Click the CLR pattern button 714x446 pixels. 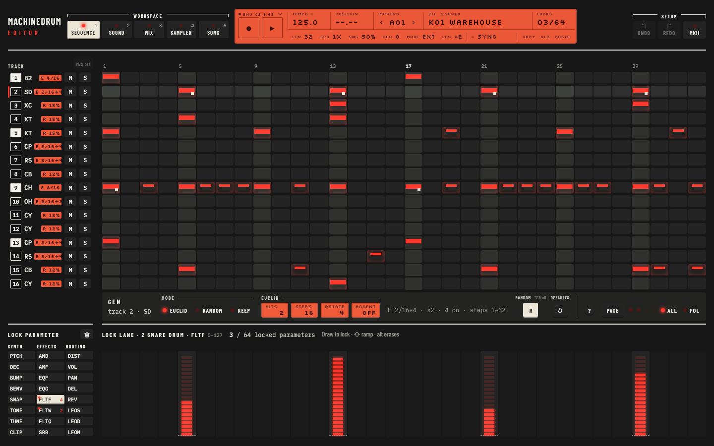[x=545, y=37]
